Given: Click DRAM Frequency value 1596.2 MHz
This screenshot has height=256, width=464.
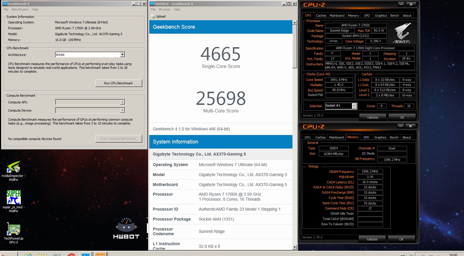Looking at the screenshot, I should 370,172.
